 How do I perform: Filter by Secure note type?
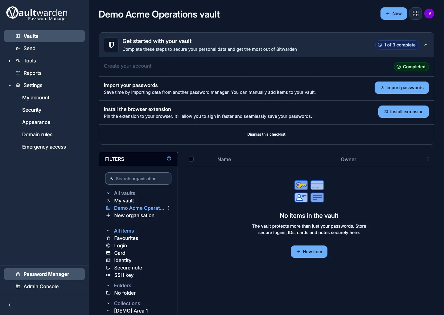pyautogui.click(x=128, y=268)
